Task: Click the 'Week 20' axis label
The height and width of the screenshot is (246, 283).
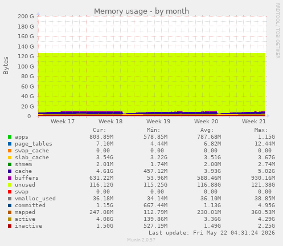Action: point(206,122)
